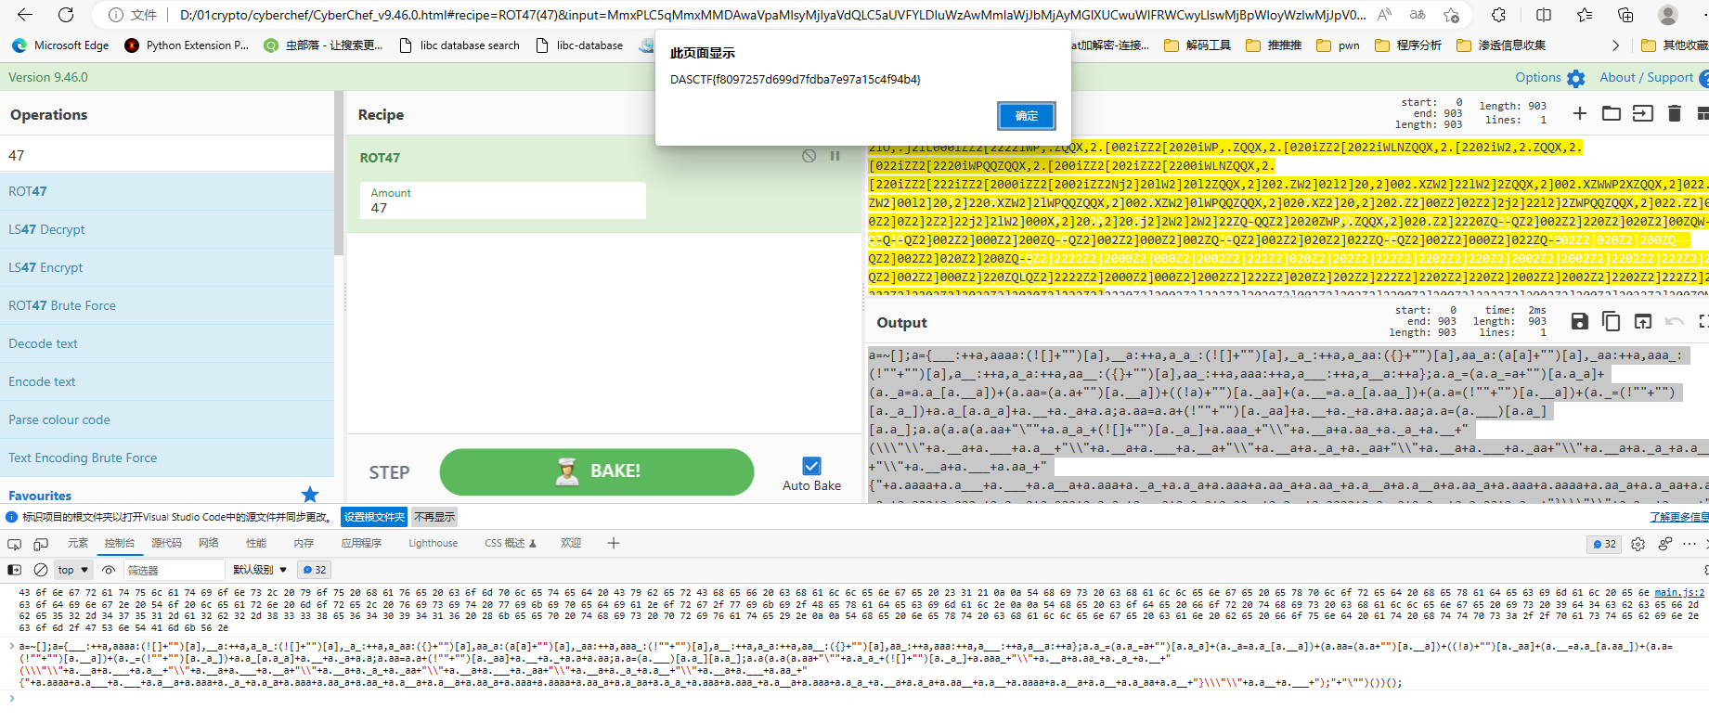
Task: Click 不再显示 button
Action: (x=434, y=517)
